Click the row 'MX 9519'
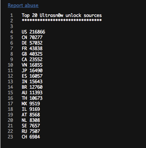 (31, 104)
